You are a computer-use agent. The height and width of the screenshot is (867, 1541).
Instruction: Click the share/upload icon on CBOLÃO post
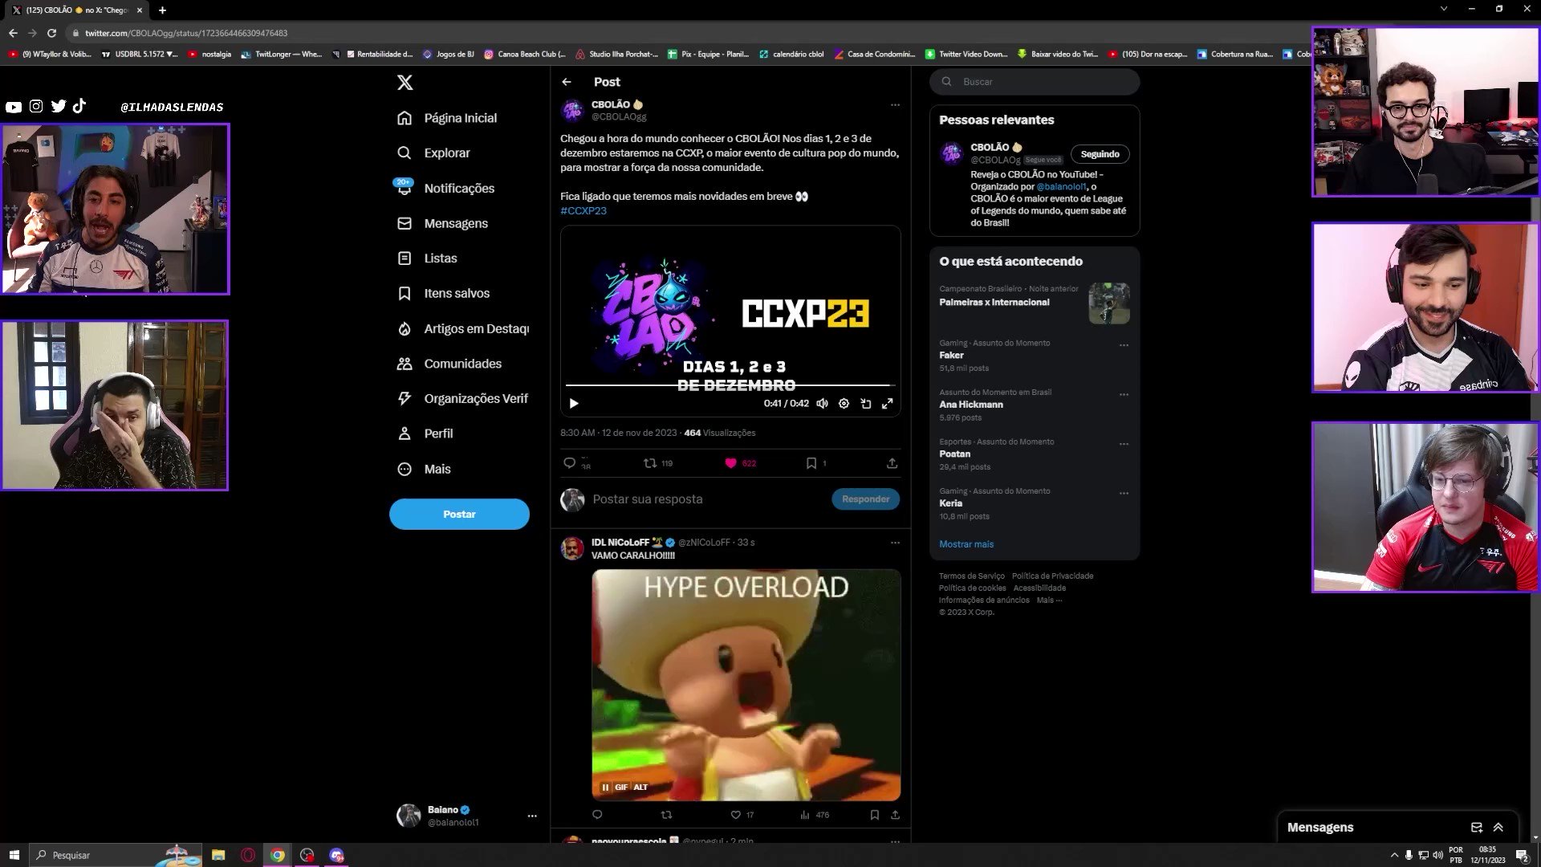[892, 462]
